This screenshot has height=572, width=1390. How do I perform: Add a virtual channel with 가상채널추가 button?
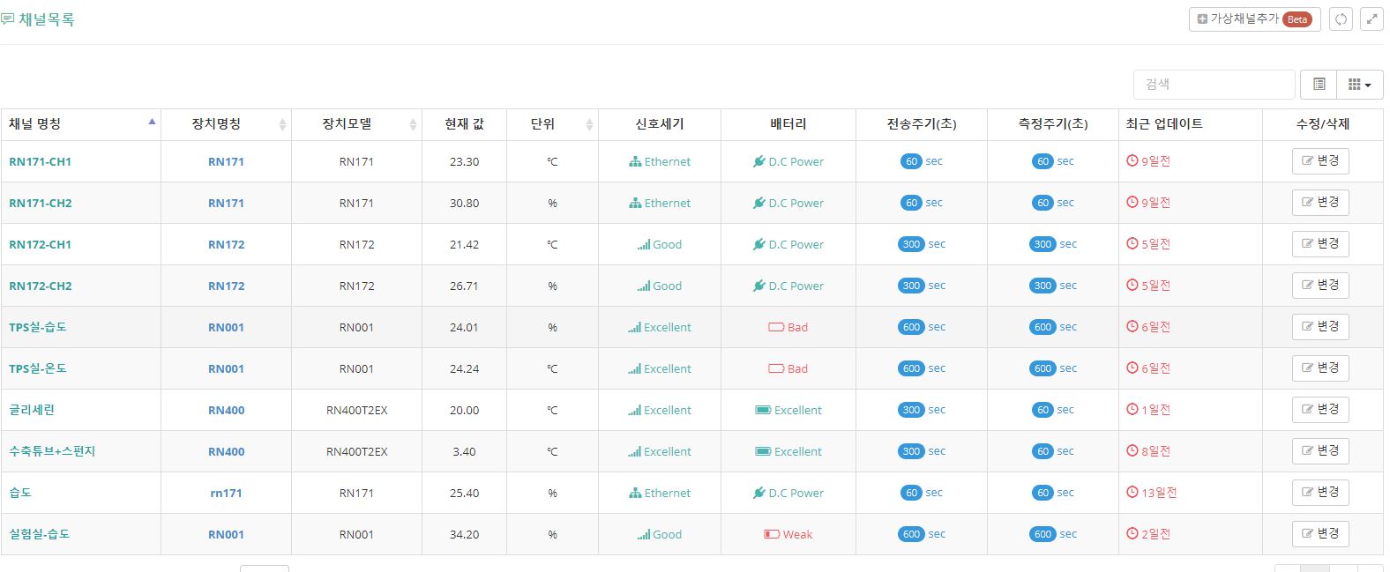click(x=1254, y=19)
